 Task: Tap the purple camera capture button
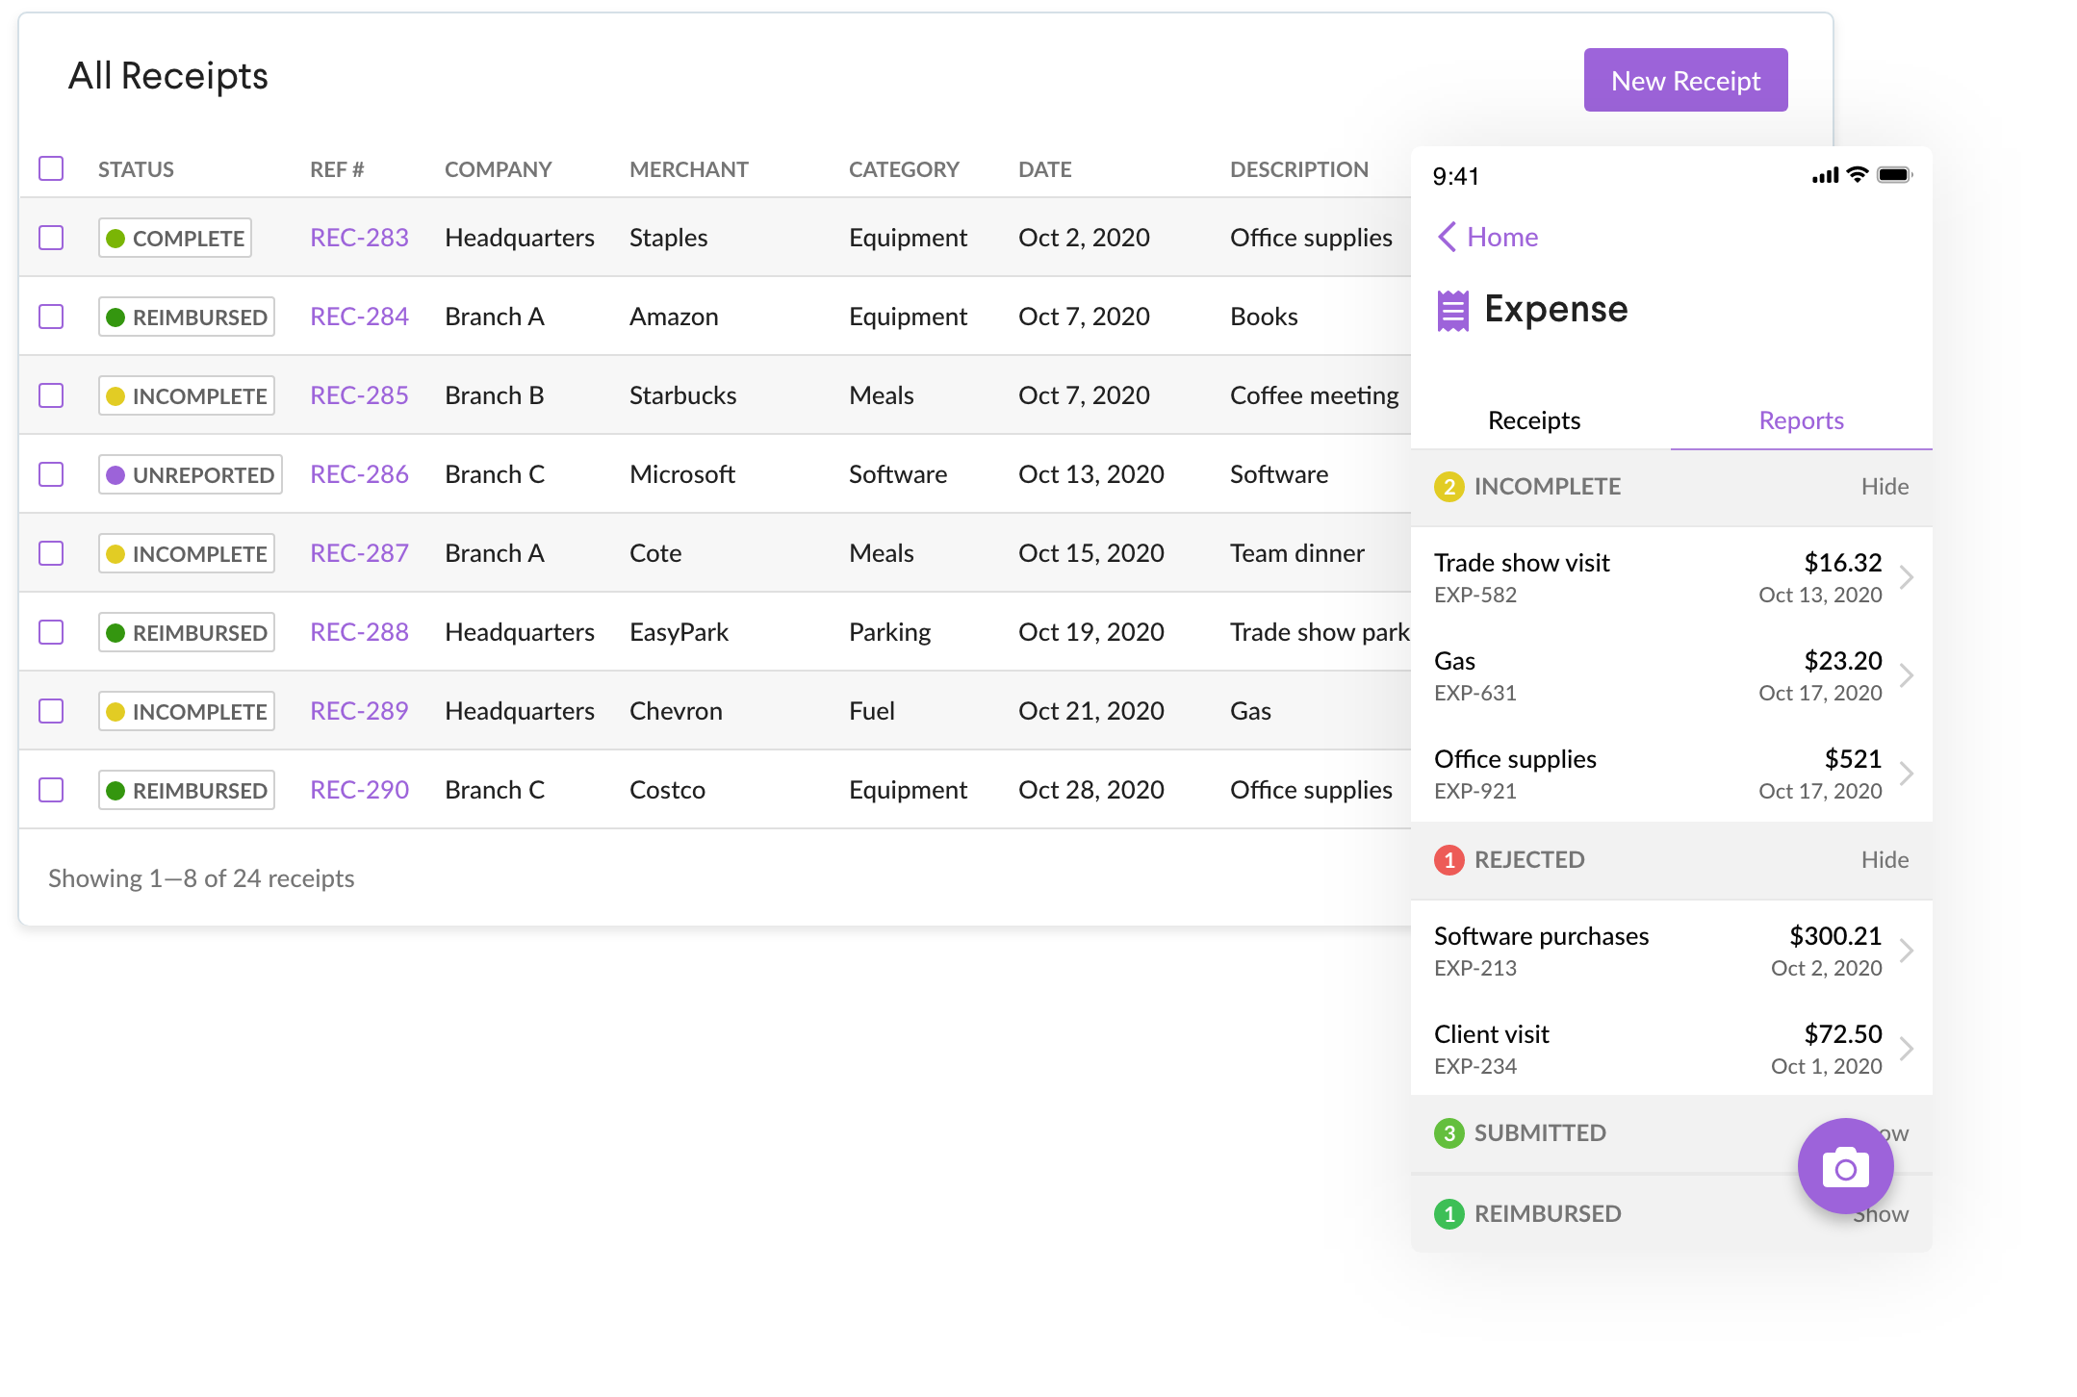tap(1844, 1166)
